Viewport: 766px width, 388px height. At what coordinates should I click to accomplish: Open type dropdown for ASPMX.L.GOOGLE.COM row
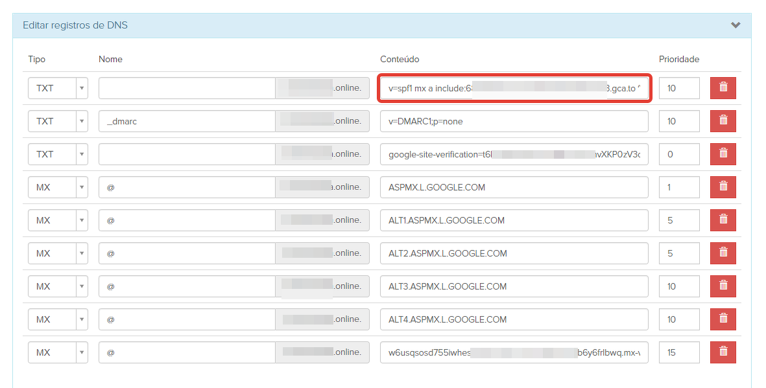pos(58,187)
